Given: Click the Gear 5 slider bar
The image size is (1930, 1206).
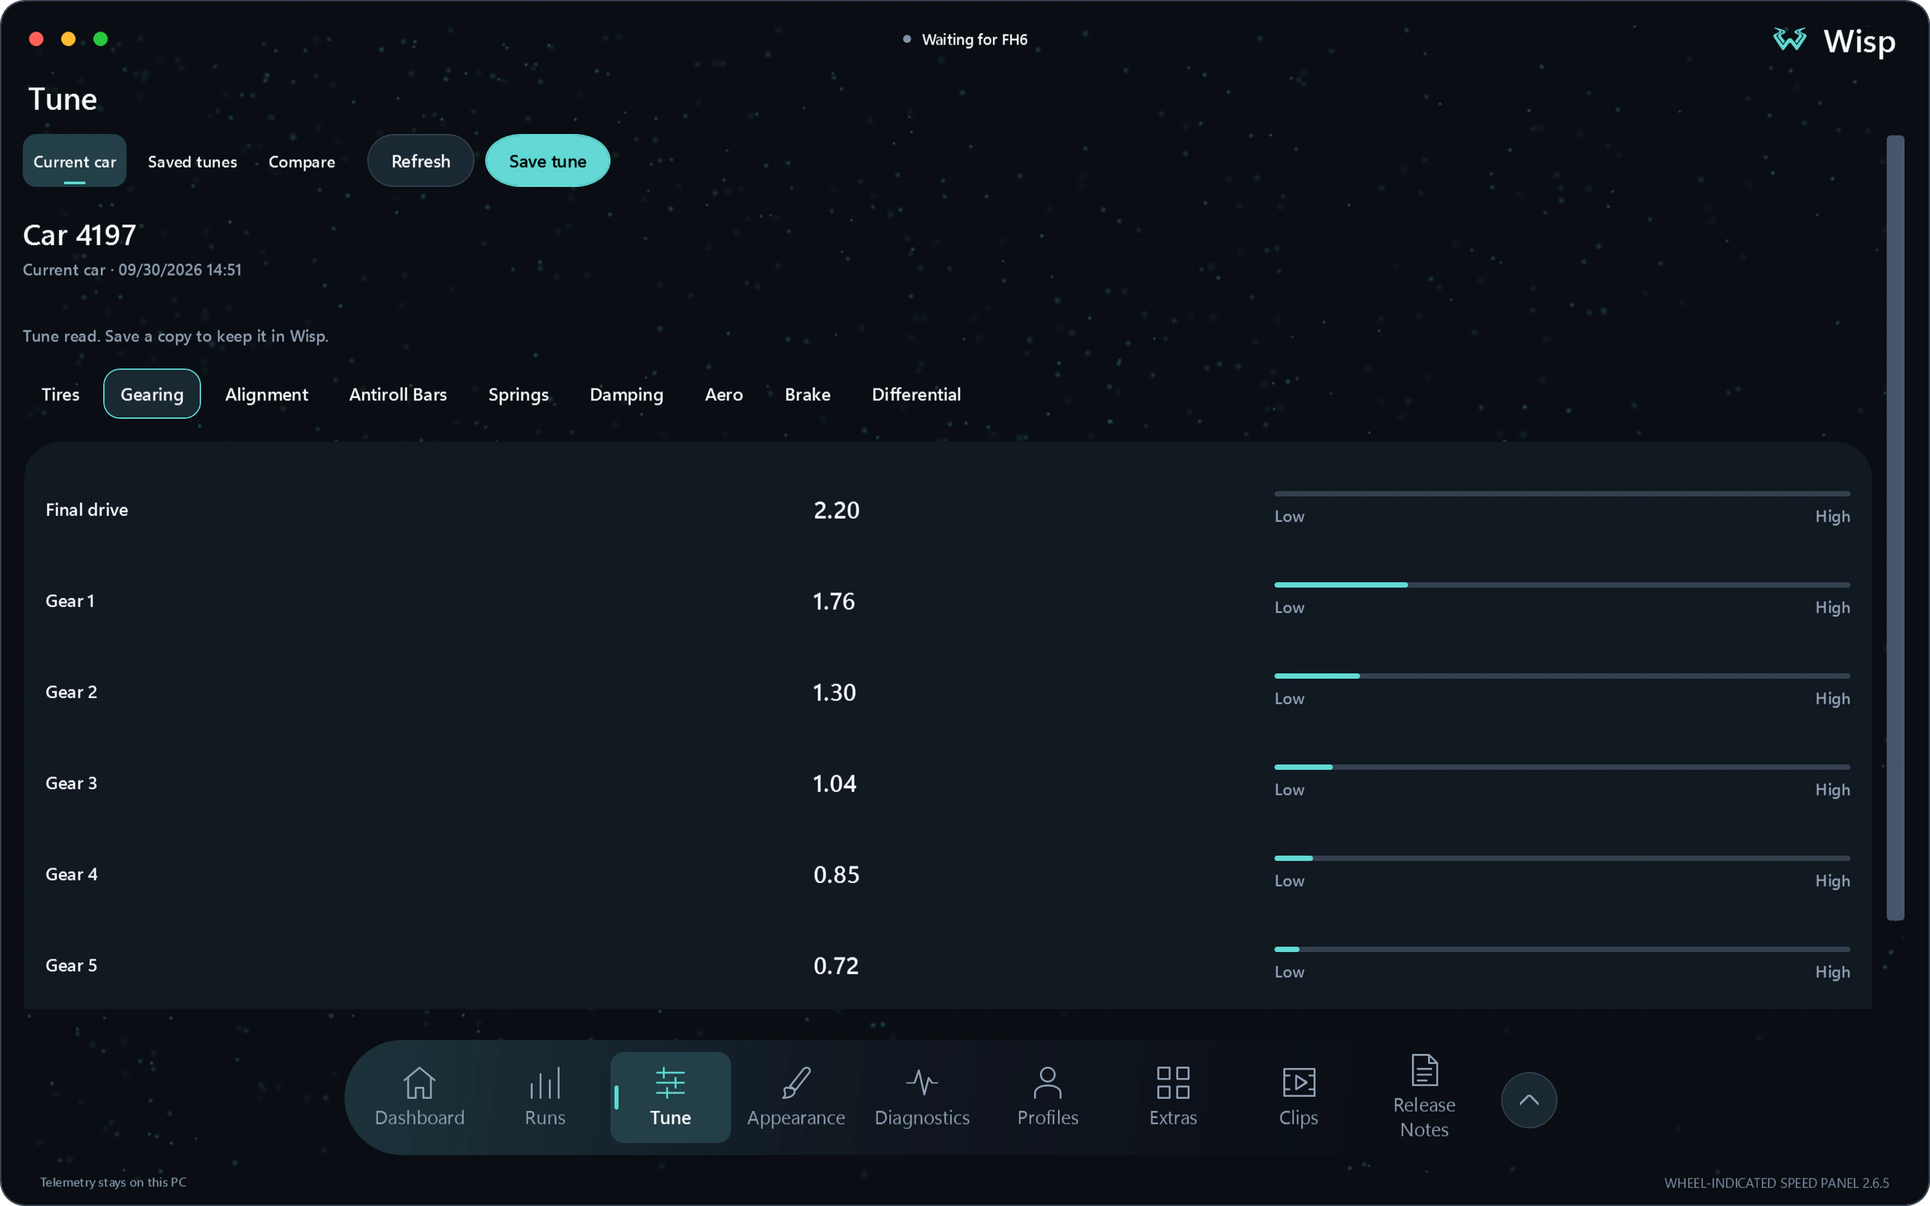Looking at the screenshot, I should click(1561, 949).
